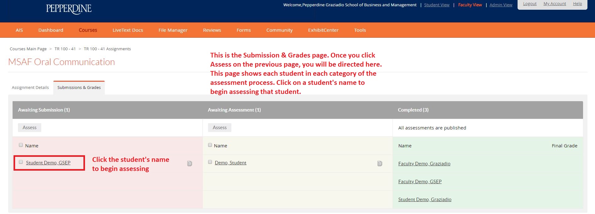Open File Manager from navigation bar
This screenshot has height=214, width=595.
pos(173,30)
